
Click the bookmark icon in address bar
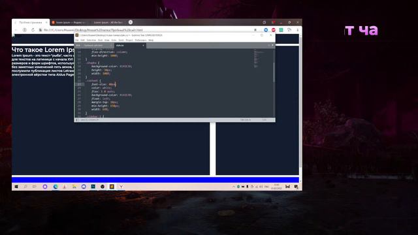pyautogui.click(x=255, y=30)
